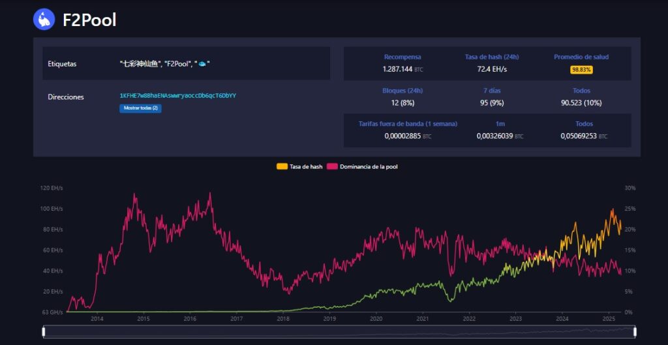The width and height of the screenshot is (668, 345).
Task: Click the right handle of the chart range slider
Action: (635, 332)
